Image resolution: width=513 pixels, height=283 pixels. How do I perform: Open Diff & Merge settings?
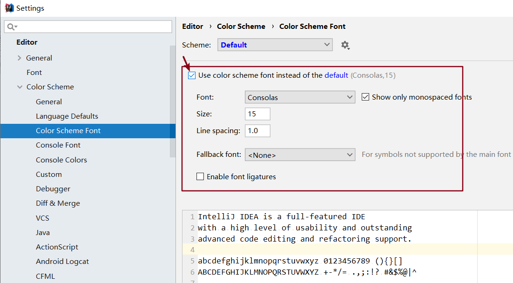pyautogui.click(x=58, y=203)
